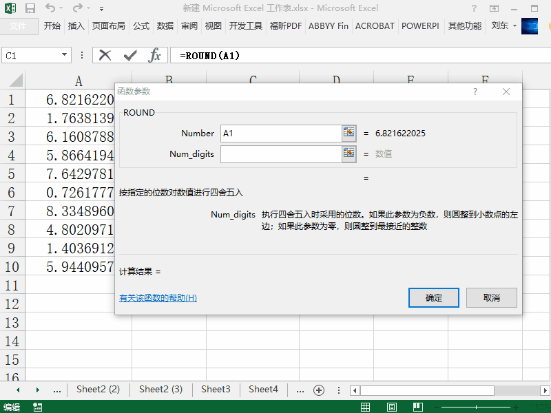Open the 其他功能 ribbon tab
Image resolution: width=551 pixels, height=413 pixels.
464,25
